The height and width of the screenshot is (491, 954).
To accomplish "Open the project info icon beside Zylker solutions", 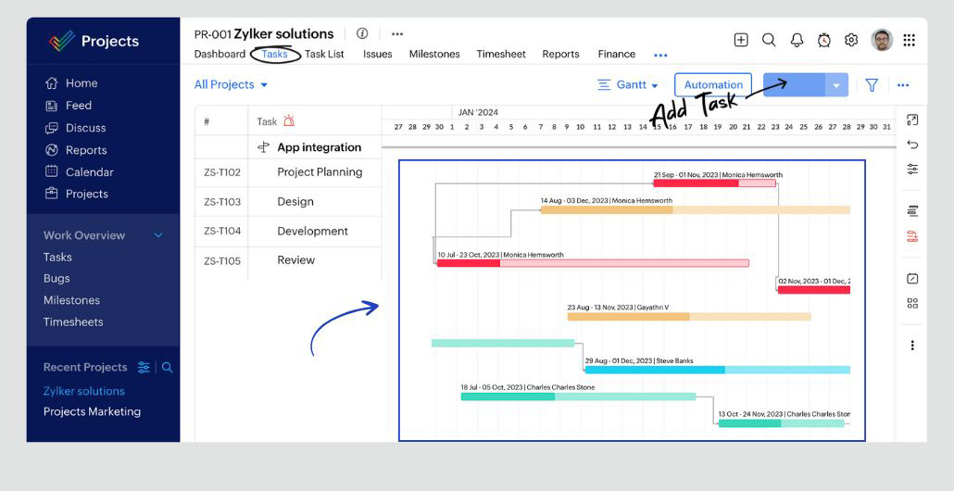I will [362, 33].
